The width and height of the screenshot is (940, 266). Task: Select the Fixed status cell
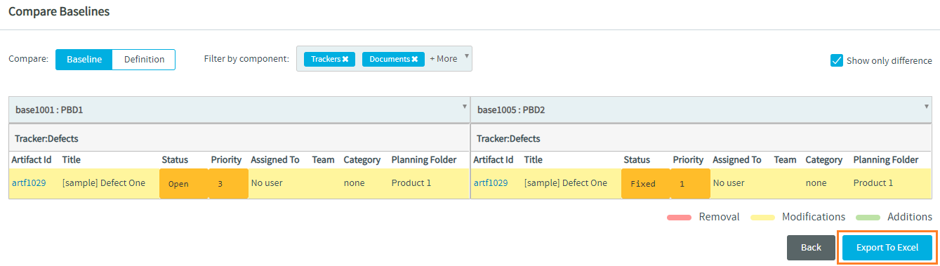(x=645, y=184)
